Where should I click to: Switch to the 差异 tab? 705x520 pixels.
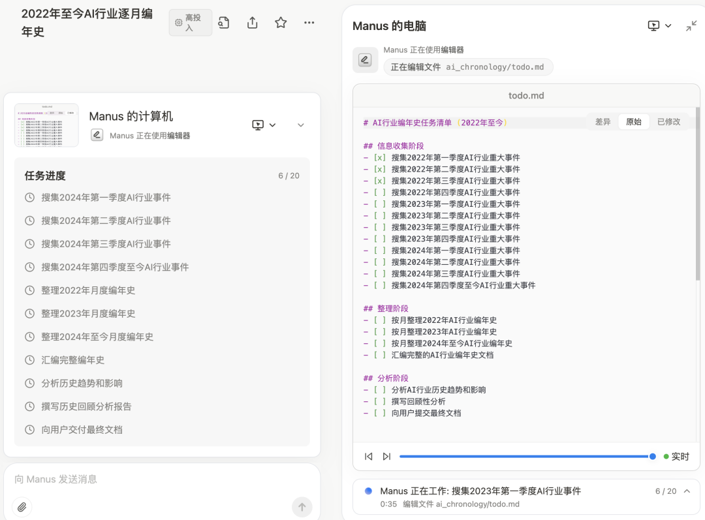click(x=604, y=121)
